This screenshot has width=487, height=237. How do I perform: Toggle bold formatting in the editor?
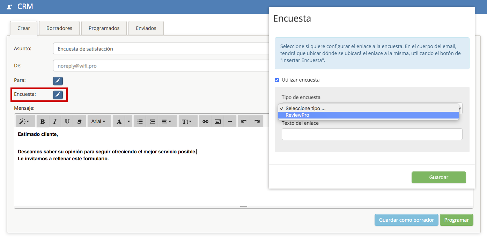(x=43, y=122)
